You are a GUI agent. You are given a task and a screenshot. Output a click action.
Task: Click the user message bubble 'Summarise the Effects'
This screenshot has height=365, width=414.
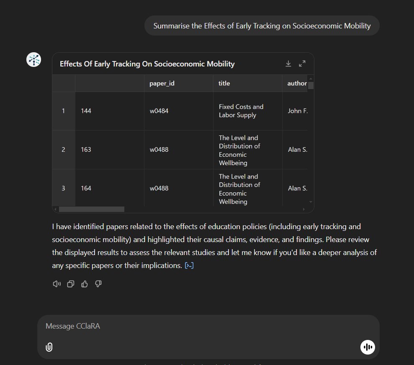[262, 26]
